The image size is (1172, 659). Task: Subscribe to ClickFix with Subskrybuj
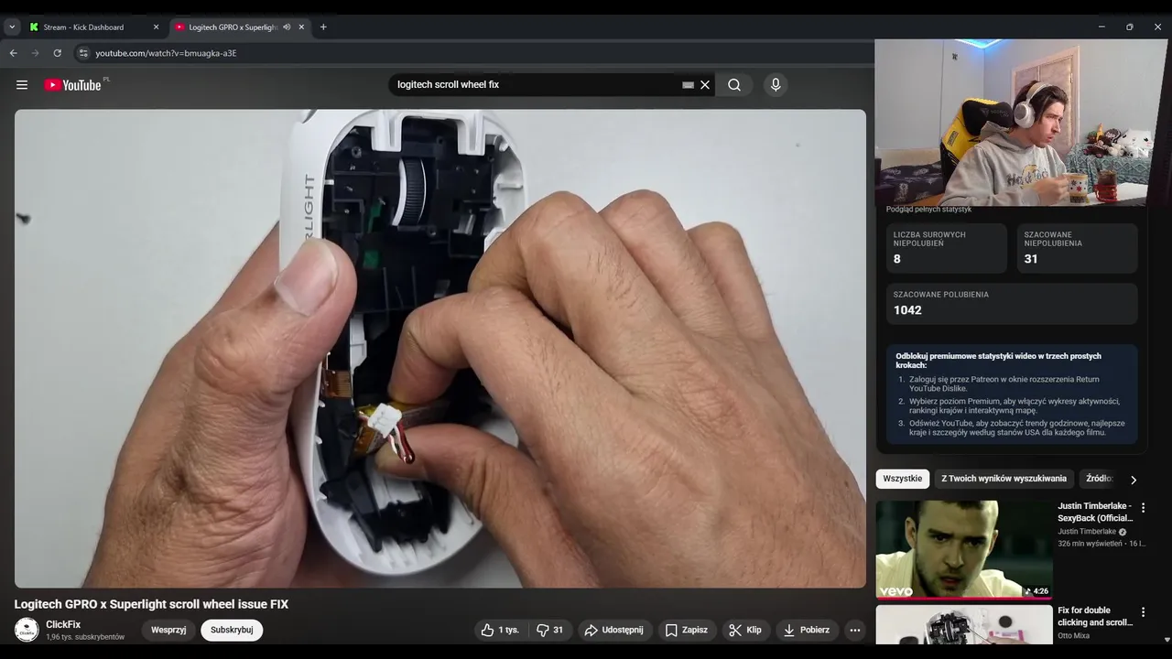coord(232,630)
